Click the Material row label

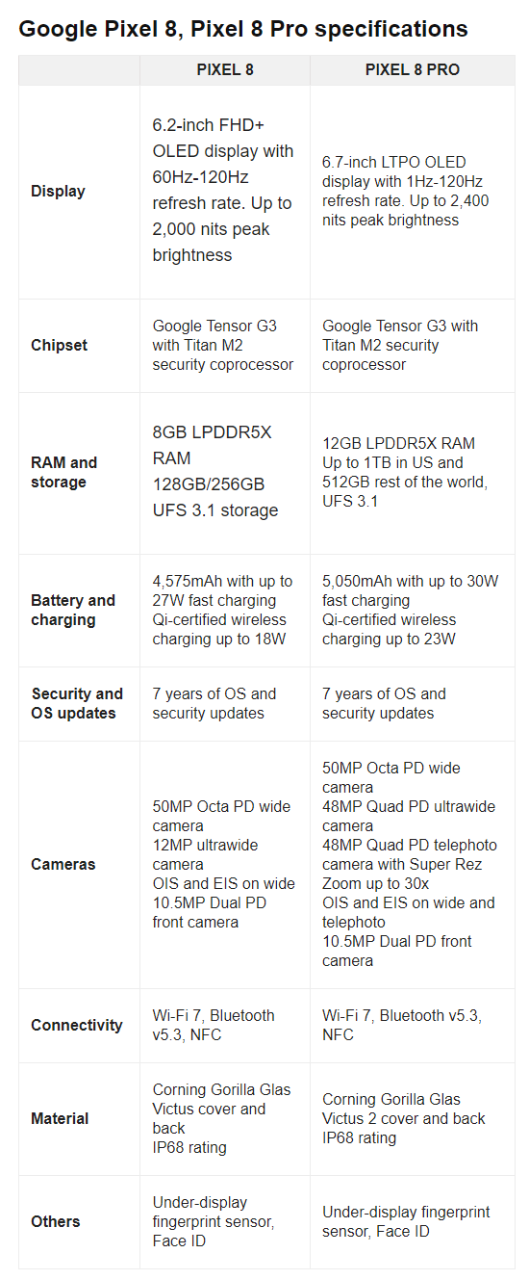(60, 1118)
